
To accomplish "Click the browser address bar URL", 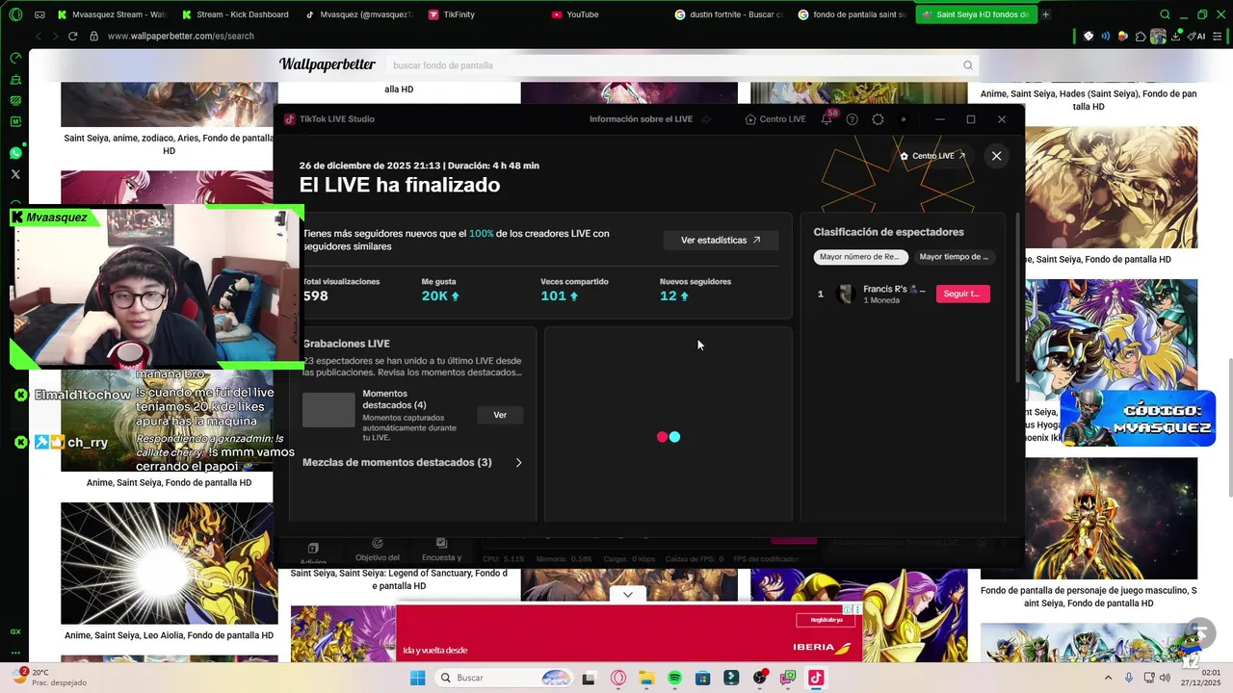I will point(181,36).
